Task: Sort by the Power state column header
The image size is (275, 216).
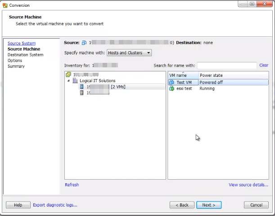Action: click(x=234, y=75)
